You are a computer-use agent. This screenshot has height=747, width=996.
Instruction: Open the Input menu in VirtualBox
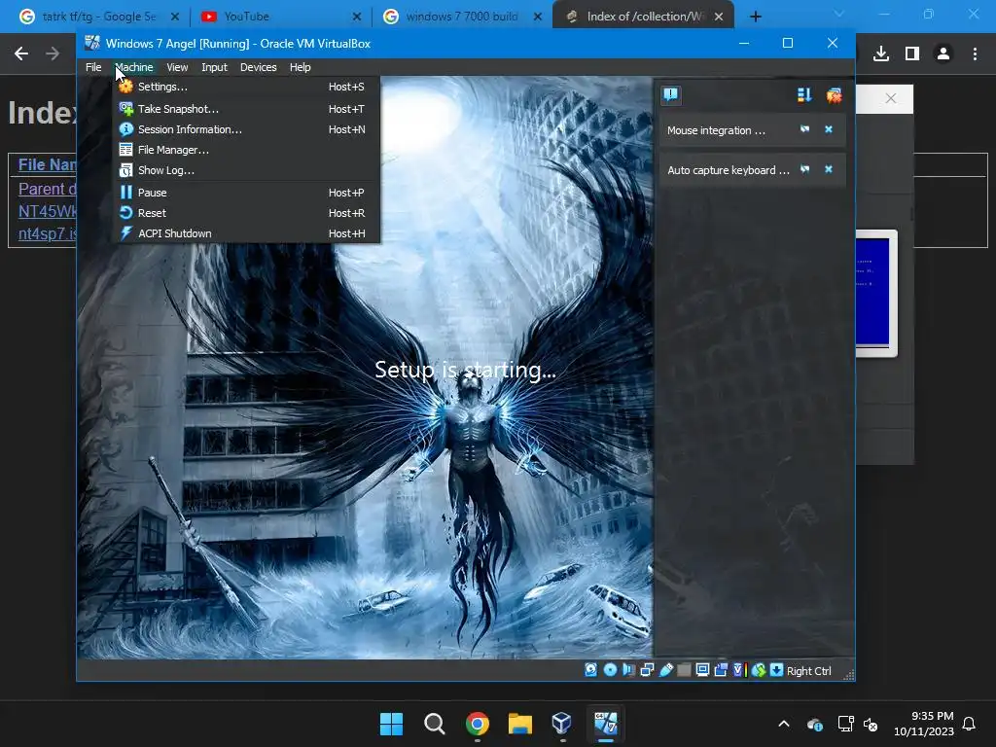pyautogui.click(x=214, y=67)
